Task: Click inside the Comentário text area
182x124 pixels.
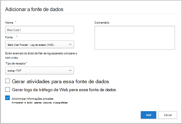Action: tap(135, 38)
